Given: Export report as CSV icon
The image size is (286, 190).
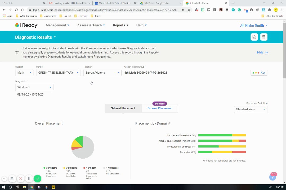Looking at the screenshot, I should 264,37.
